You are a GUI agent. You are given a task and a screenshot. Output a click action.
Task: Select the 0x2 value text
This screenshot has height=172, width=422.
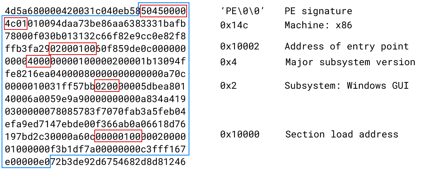pyautogui.click(x=229, y=86)
